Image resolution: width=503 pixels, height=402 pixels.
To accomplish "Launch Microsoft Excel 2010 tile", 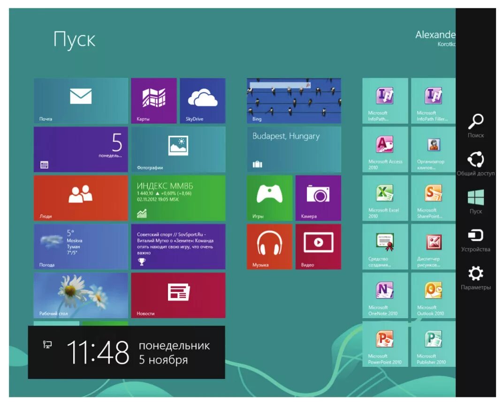I will click(385, 198).
